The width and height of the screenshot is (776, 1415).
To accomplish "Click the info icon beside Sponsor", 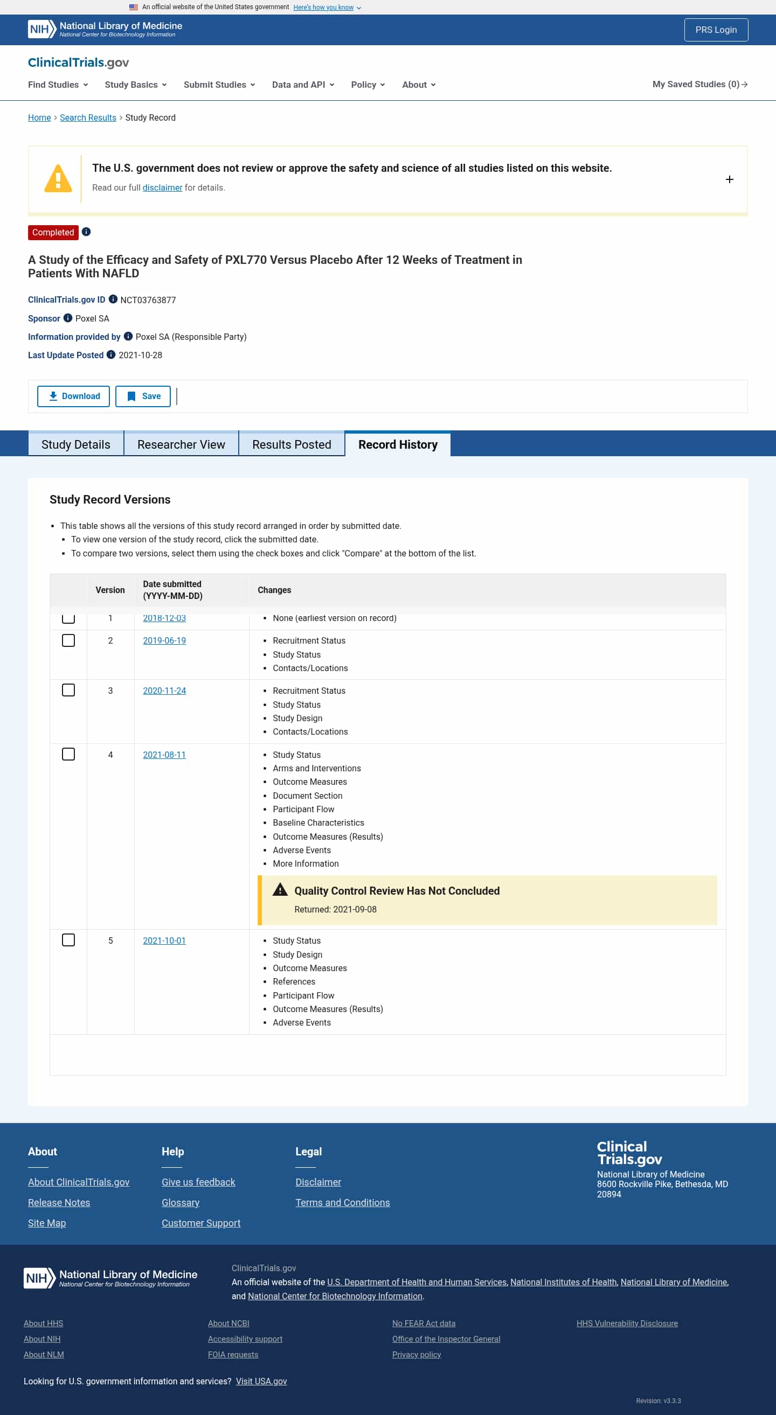I will pyautogui.click(x=68, y=318).
